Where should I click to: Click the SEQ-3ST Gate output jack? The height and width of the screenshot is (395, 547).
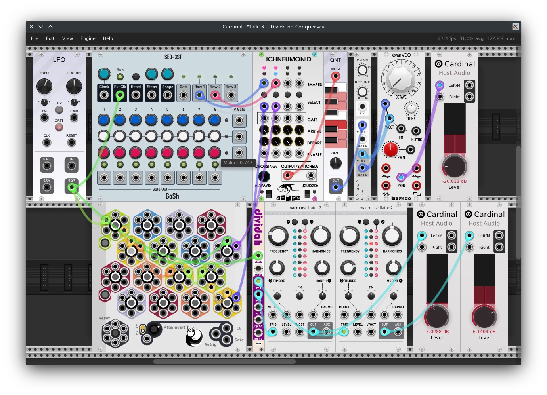pyautogui.click(x=183, y=95)
